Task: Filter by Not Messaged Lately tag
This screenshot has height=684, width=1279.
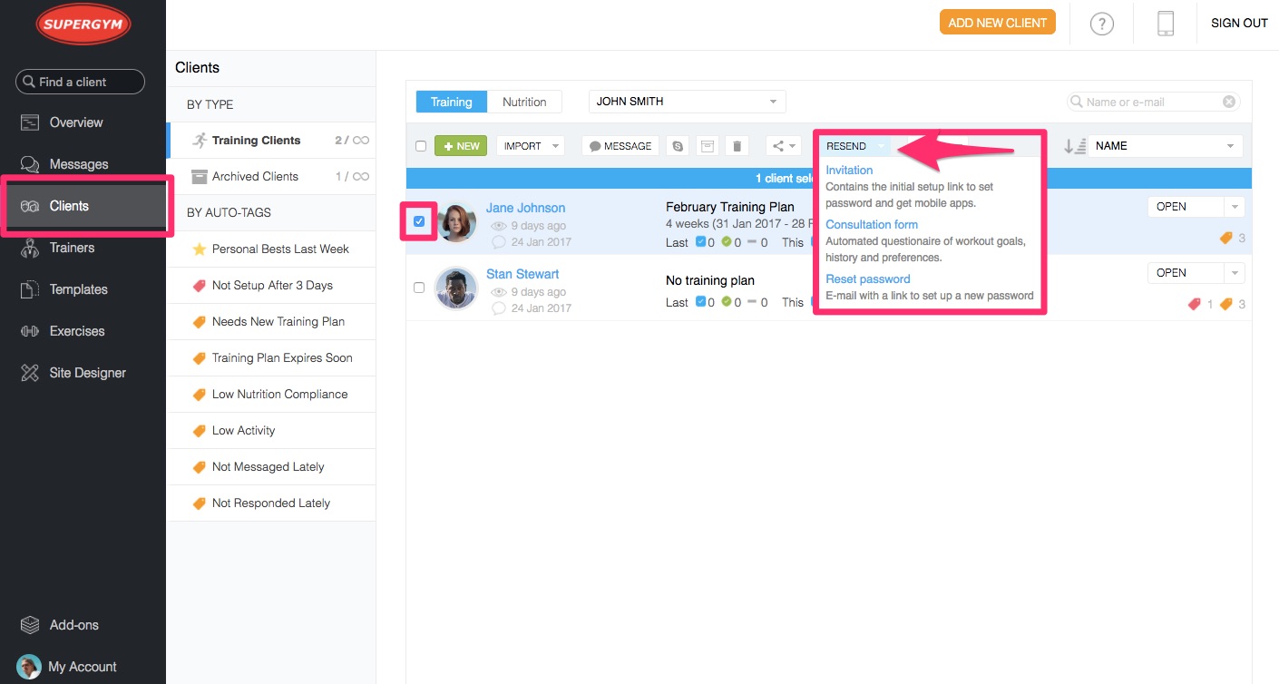Action: click(x=271, y=467)
